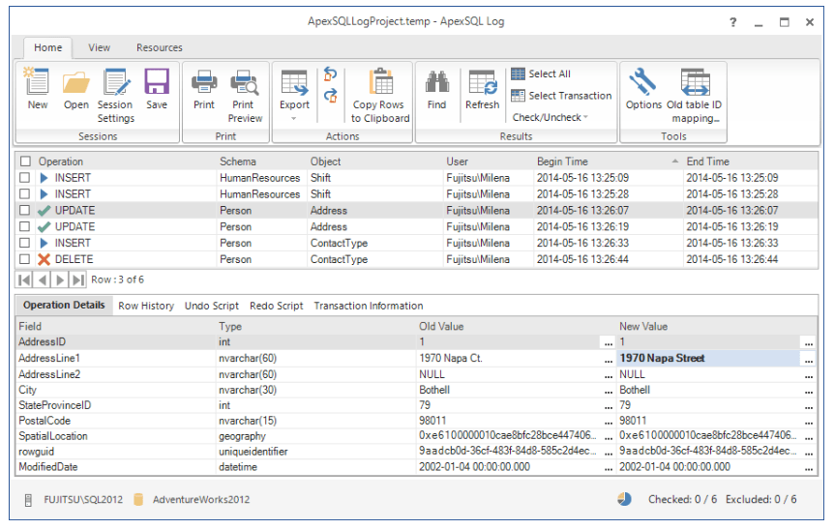Viewport: 834px width, 529px height.
Task: Expand rowguid new value ellipsis
Action: [x=809, y=453]
